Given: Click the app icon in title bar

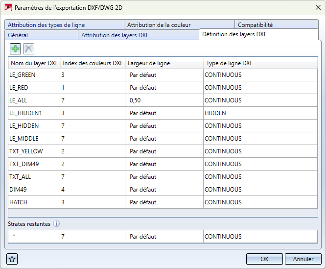Looking at the screenshot, I should tap(8, 8).
